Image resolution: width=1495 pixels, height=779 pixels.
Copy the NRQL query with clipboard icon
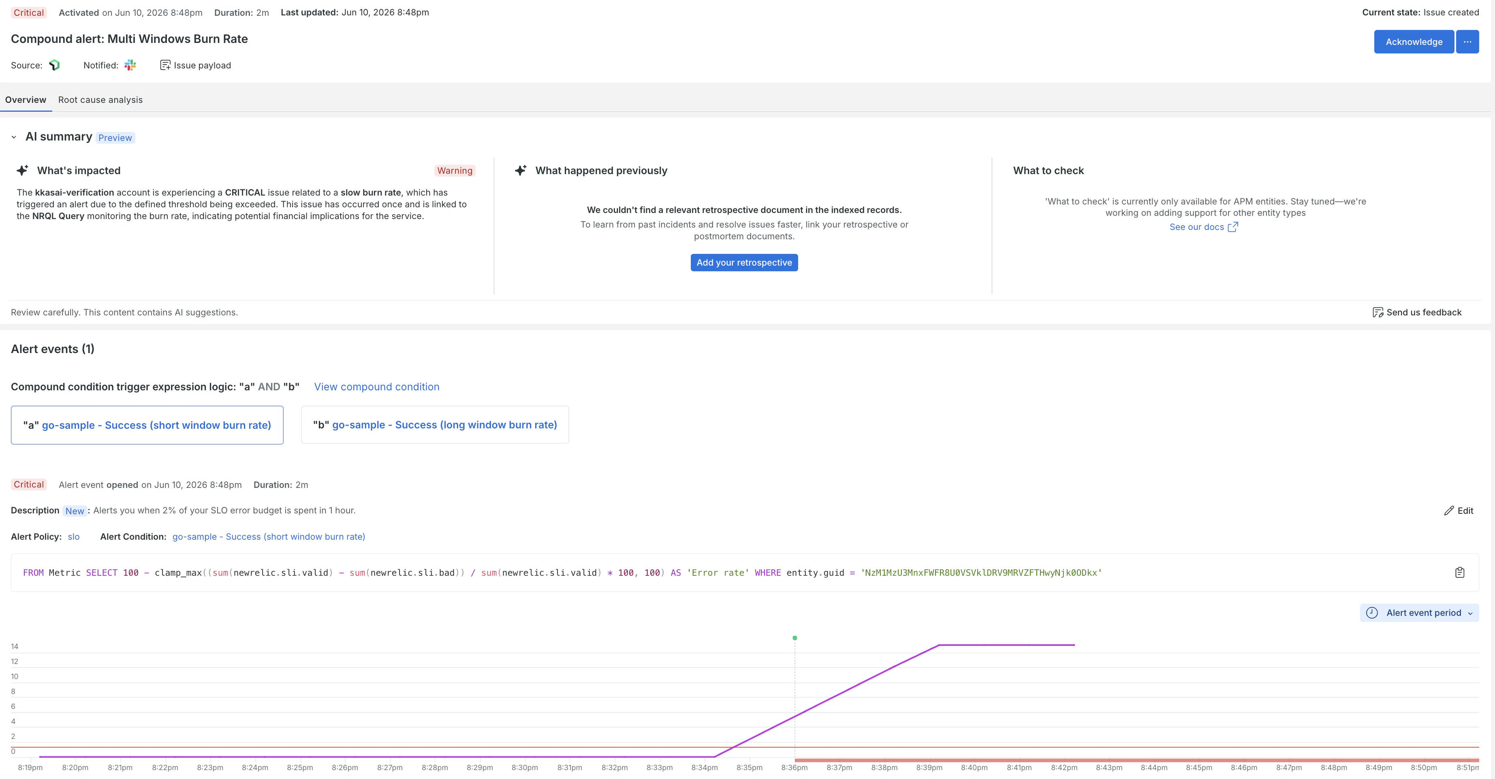(x=1460, y=573)
